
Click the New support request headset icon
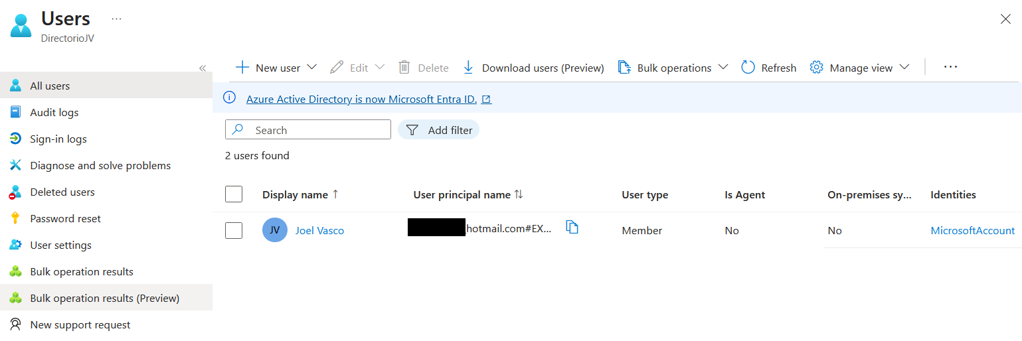(x=16, y=324)
